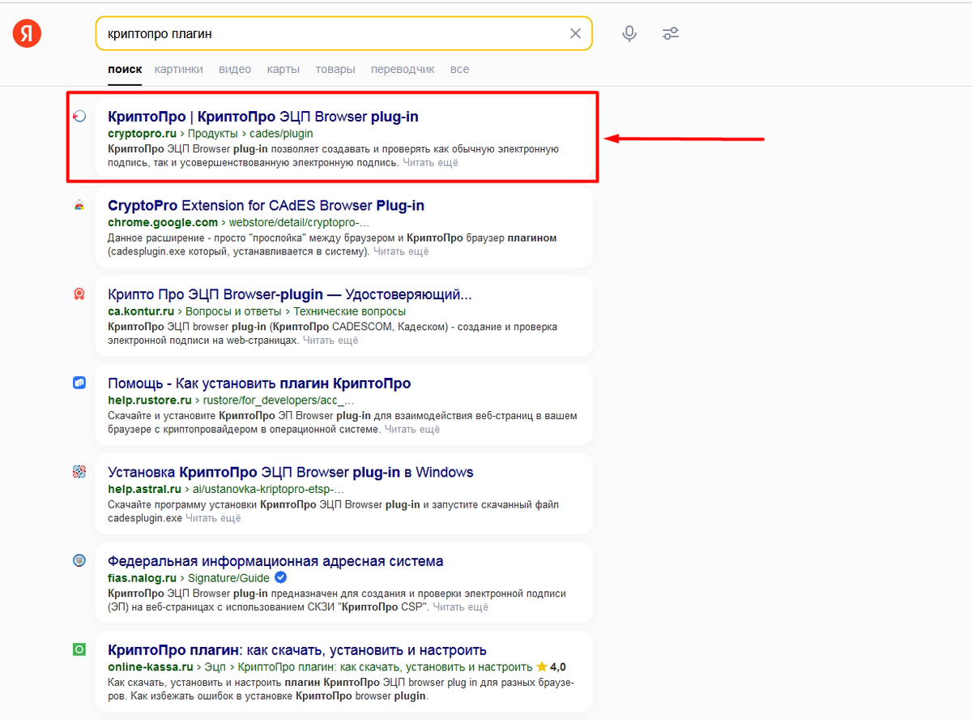Click the ca.kontur.ru domain link

click(141, 311)
